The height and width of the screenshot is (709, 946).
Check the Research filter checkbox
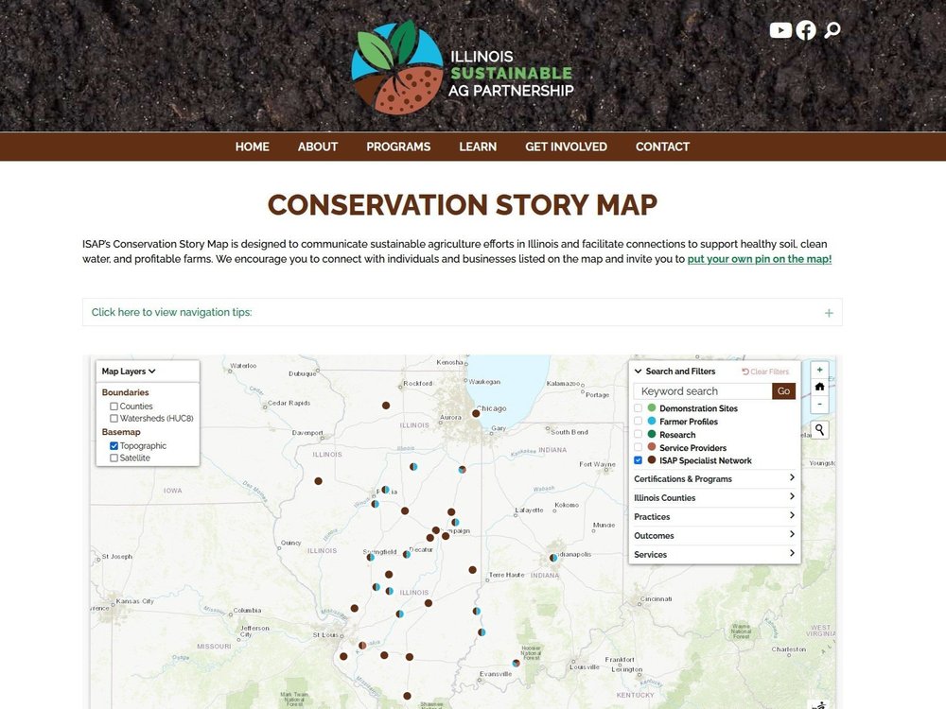pyautogui.click(x=639, y=434)
